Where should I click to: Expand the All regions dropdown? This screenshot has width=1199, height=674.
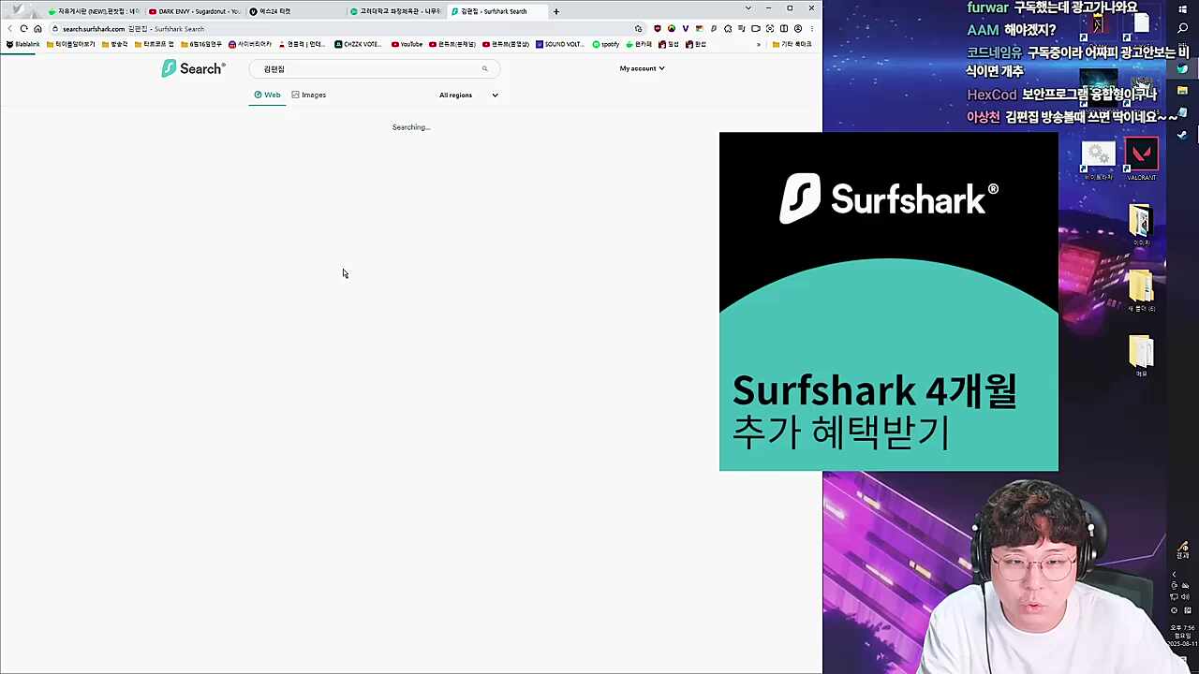pyautogui.click(x=468, y=95)
